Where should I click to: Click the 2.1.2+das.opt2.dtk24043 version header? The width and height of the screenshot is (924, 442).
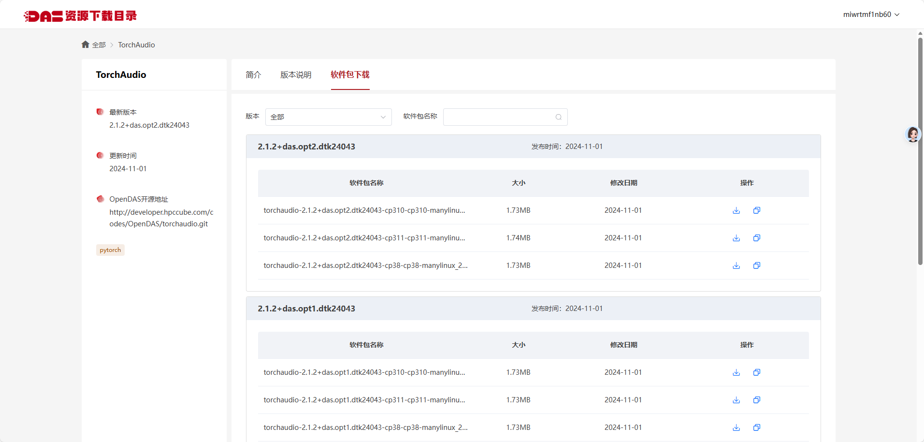click(306, 147)
